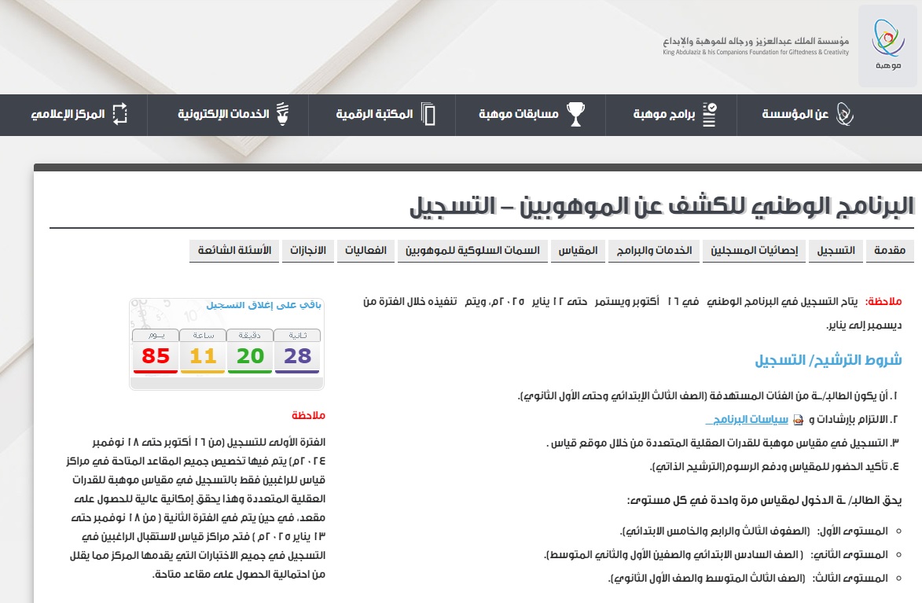This screenshot has height=603, width=922.
Task: Click the المستوى الثالث list item
Action: [748, 579]
